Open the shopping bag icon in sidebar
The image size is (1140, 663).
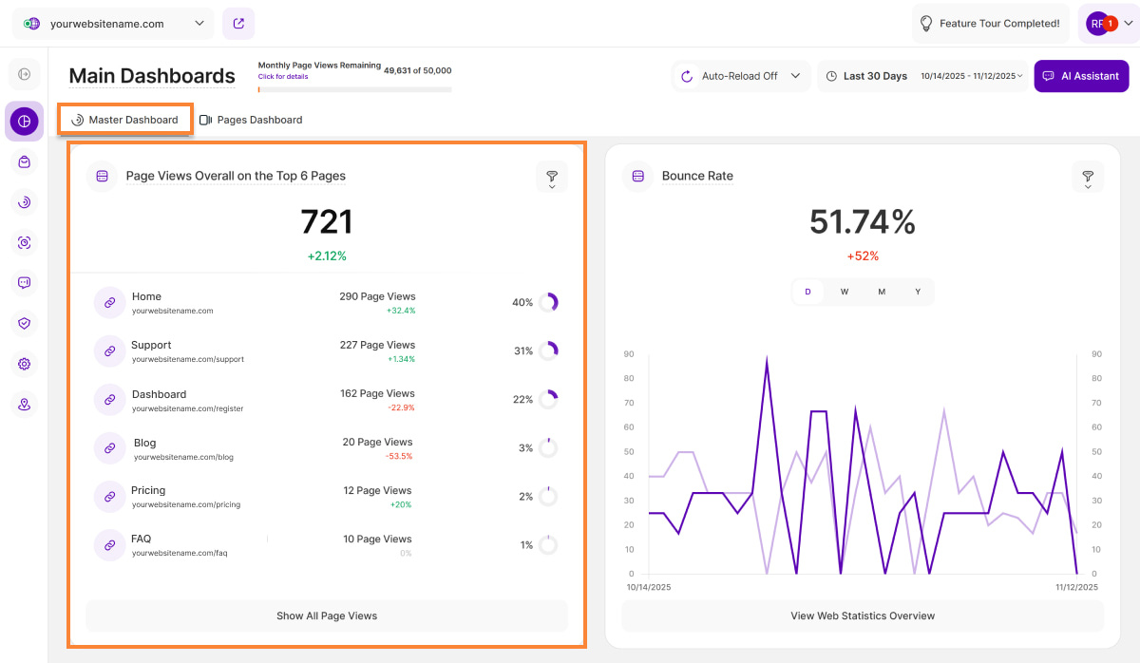pos(24,162)
